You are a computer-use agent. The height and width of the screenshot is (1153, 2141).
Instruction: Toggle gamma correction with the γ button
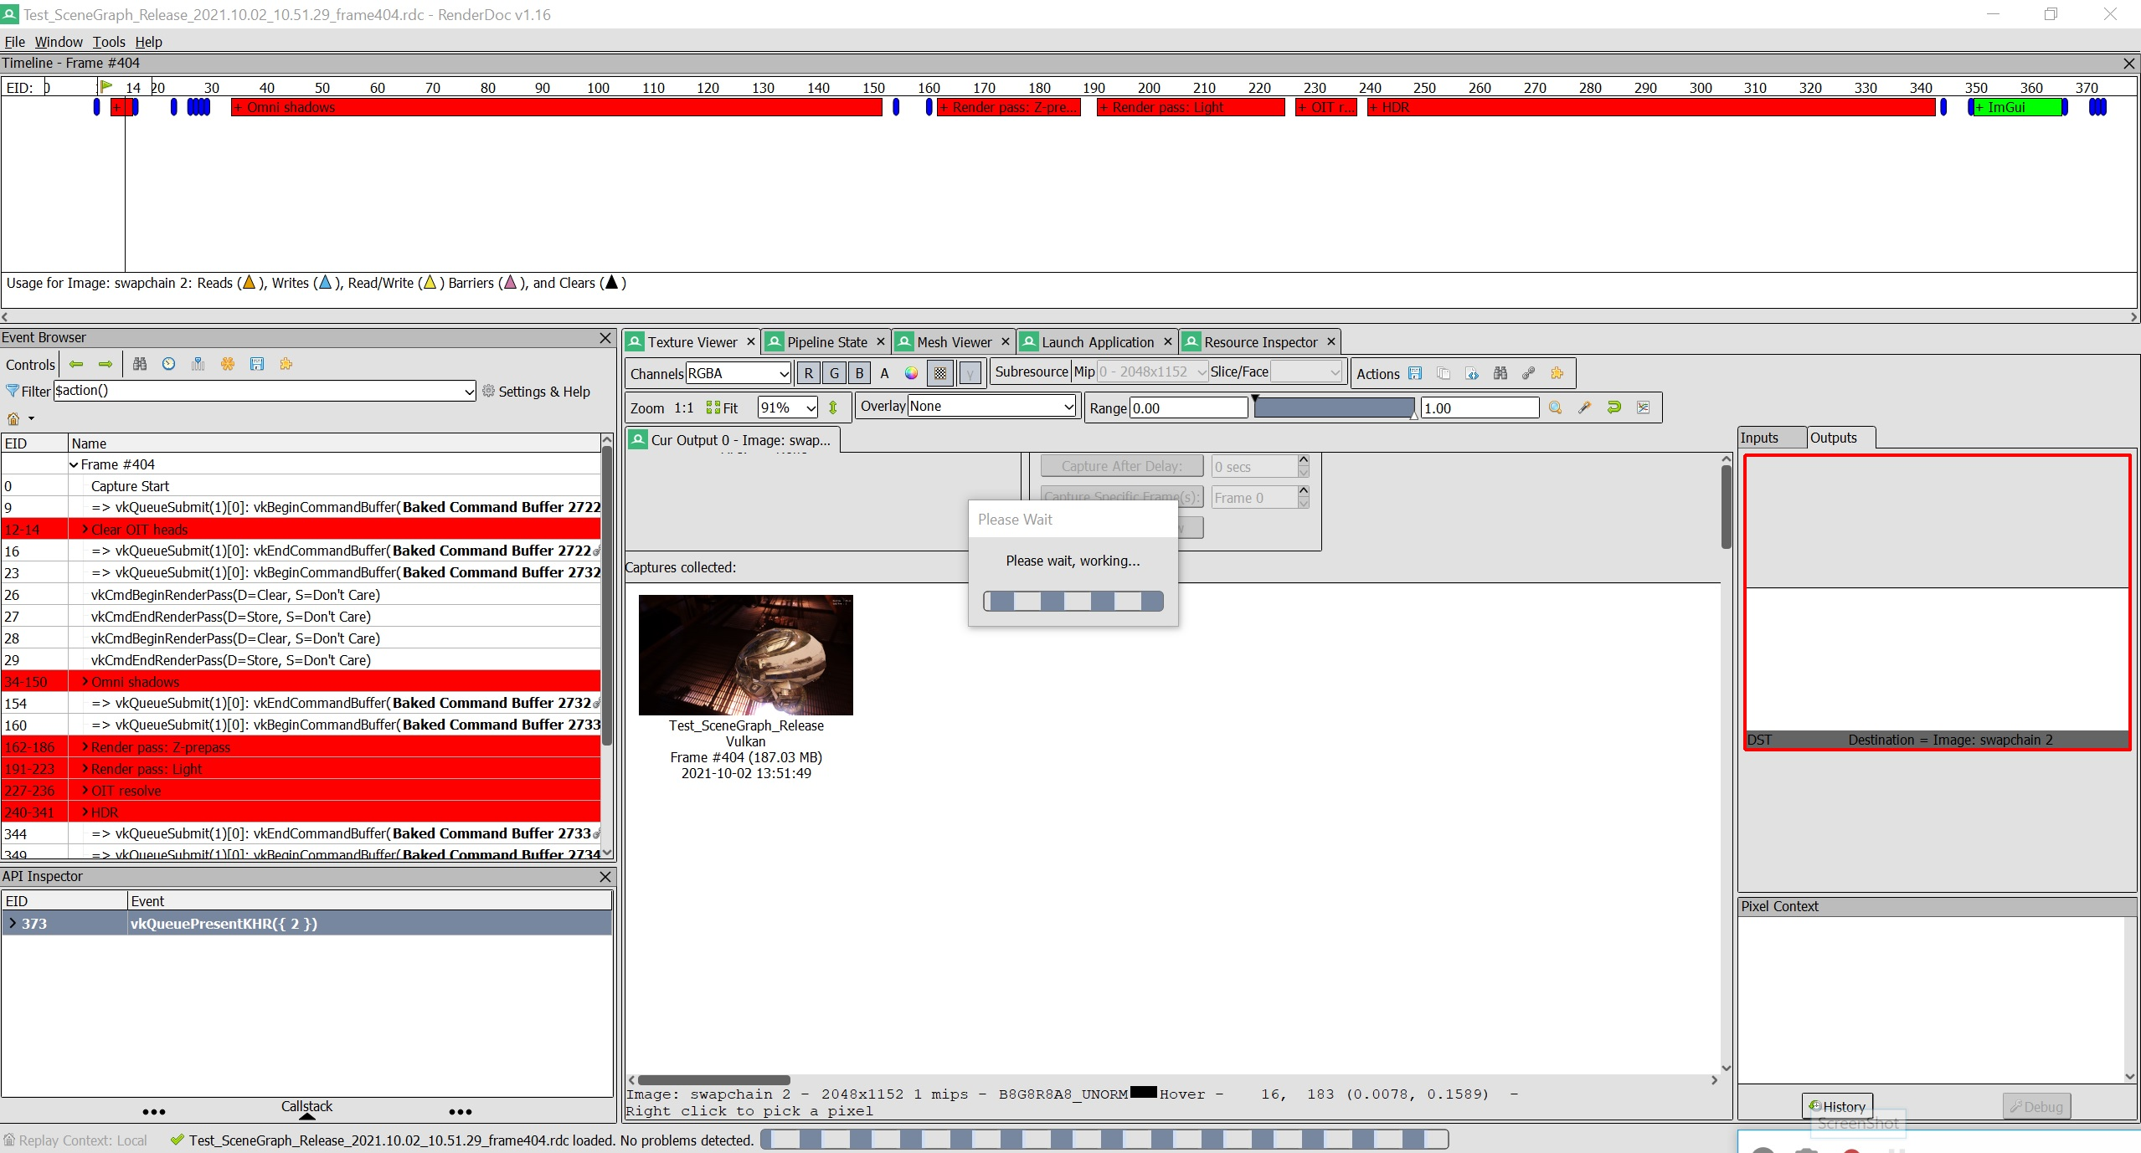(970, 373)
